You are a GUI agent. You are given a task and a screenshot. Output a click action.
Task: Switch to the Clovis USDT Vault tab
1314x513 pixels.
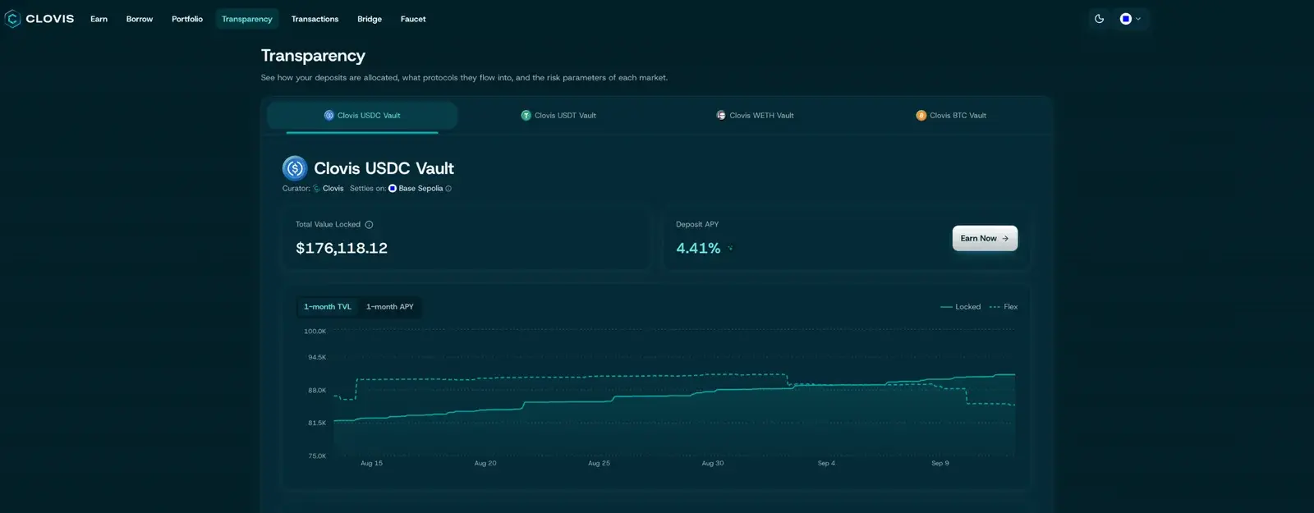click(x=558, y=116)
